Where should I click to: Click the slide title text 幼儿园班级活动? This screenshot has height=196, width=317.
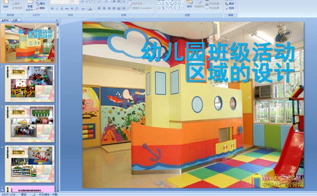218,52
